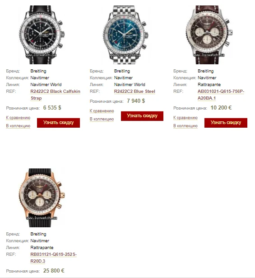Open the black Navitimer World watch image
The width and height of the screenshot is (255, 278).
42,35
